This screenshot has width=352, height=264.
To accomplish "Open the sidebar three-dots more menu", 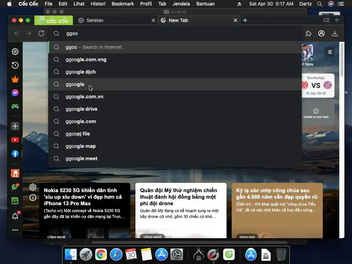I will coord(15,230).
